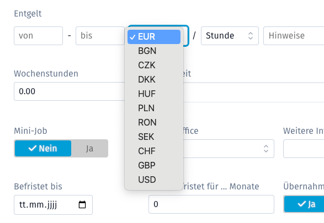Viewport: 324px width, 223px height.
Task: Select the BGN currency option
Action: [154, 51]
